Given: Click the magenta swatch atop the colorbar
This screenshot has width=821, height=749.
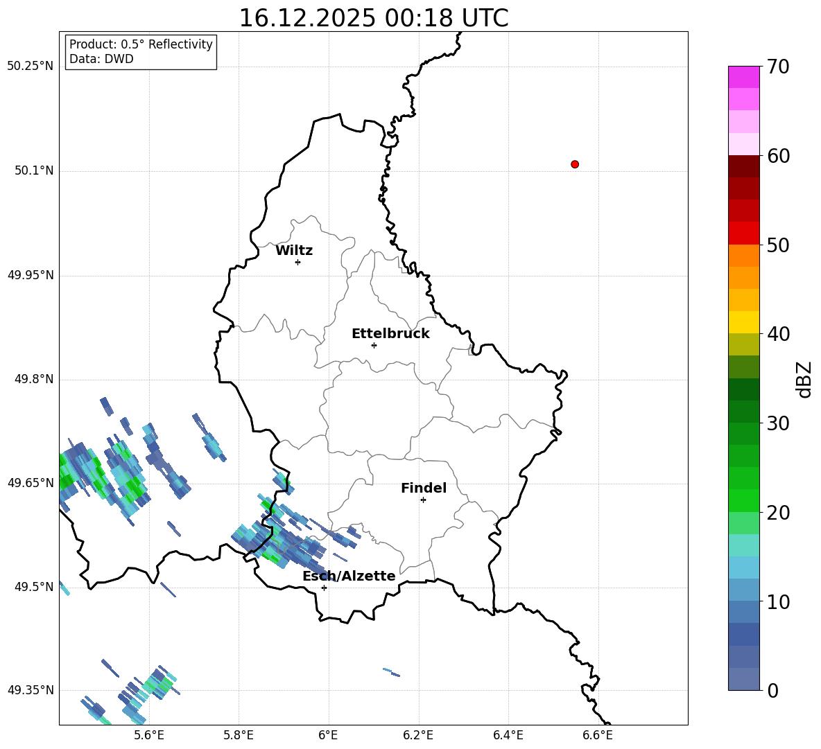Looking at the screenshot, I should pyautogui.click(x=743, y=78).
